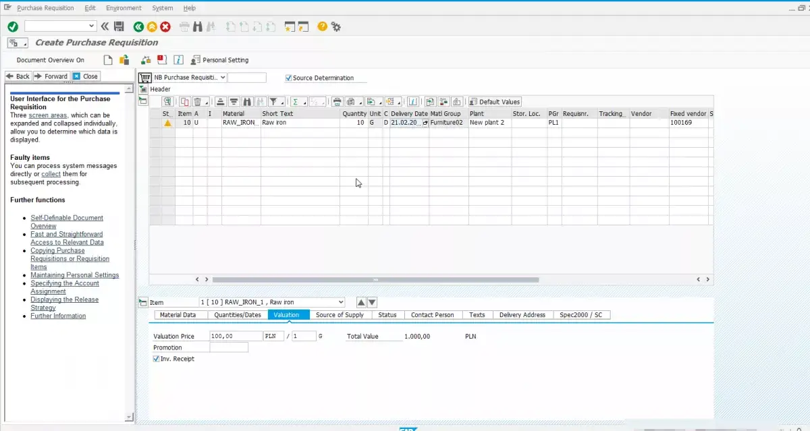Open the Find (binoculars) search icon
This screenshot has width=810, height=431.
coord(197,26)
